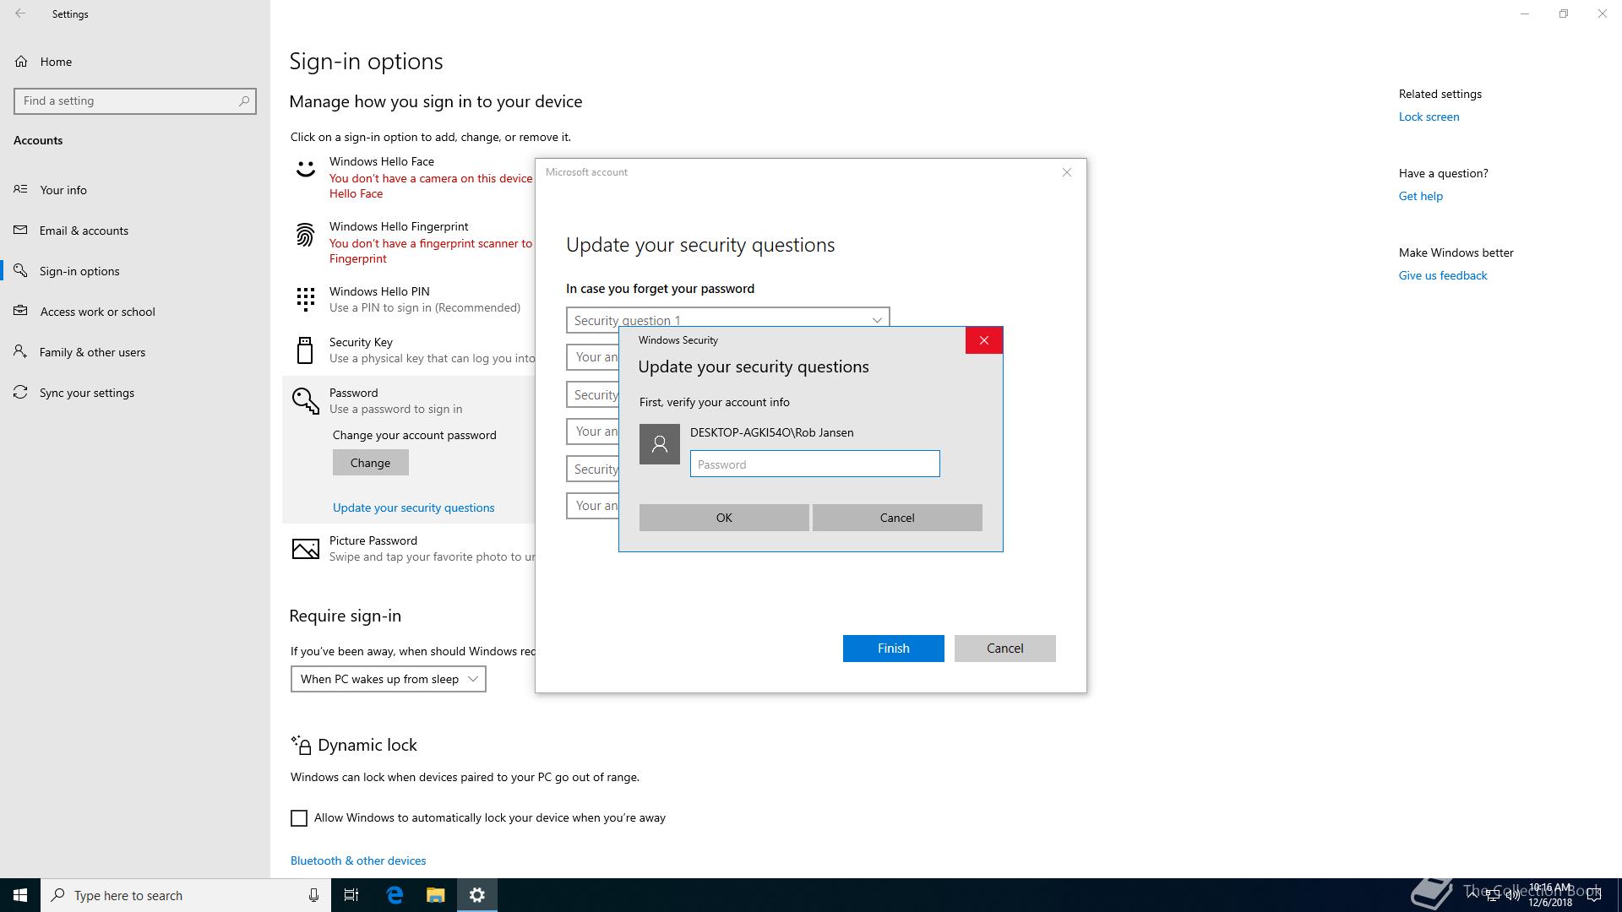
Task: Select the Windows Hello Face option
Action: click(x=409, y=177)
